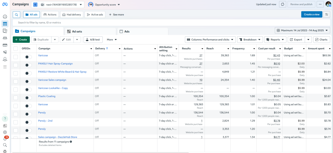Select the Had delivery filter
This screenshot has height=153, width=333.
click(x=72, y=14)
